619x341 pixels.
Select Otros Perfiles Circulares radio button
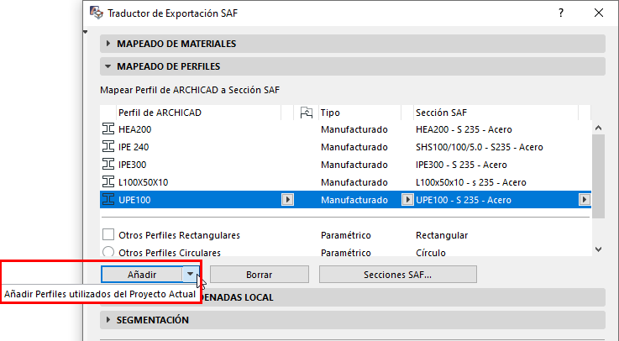click(x=108, y=252)
